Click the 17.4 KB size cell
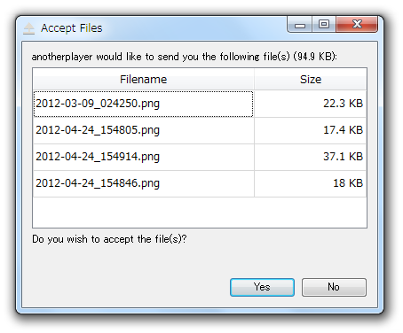 [311, 130]
